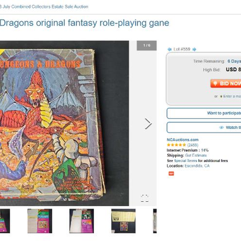Image resolution: width=241 pixels, height=241 pixels.
Task: Click the main Dungeons & Dragons image
Action: pos(64,124)
